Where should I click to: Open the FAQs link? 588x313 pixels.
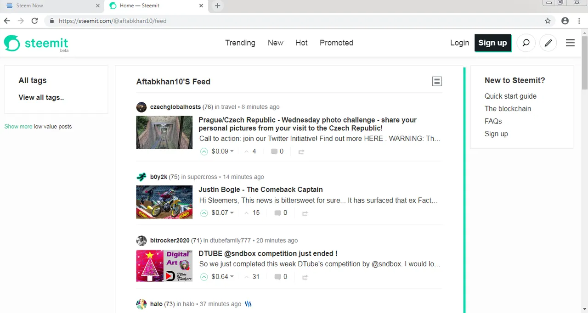tap(493, 121)
